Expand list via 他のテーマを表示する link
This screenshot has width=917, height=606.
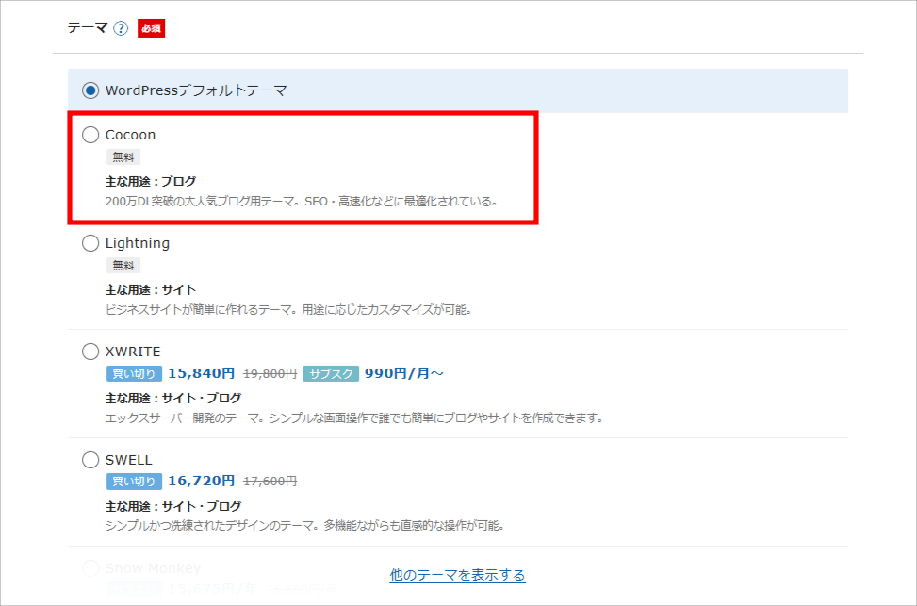pyautogui.click(x=457, y=575)
